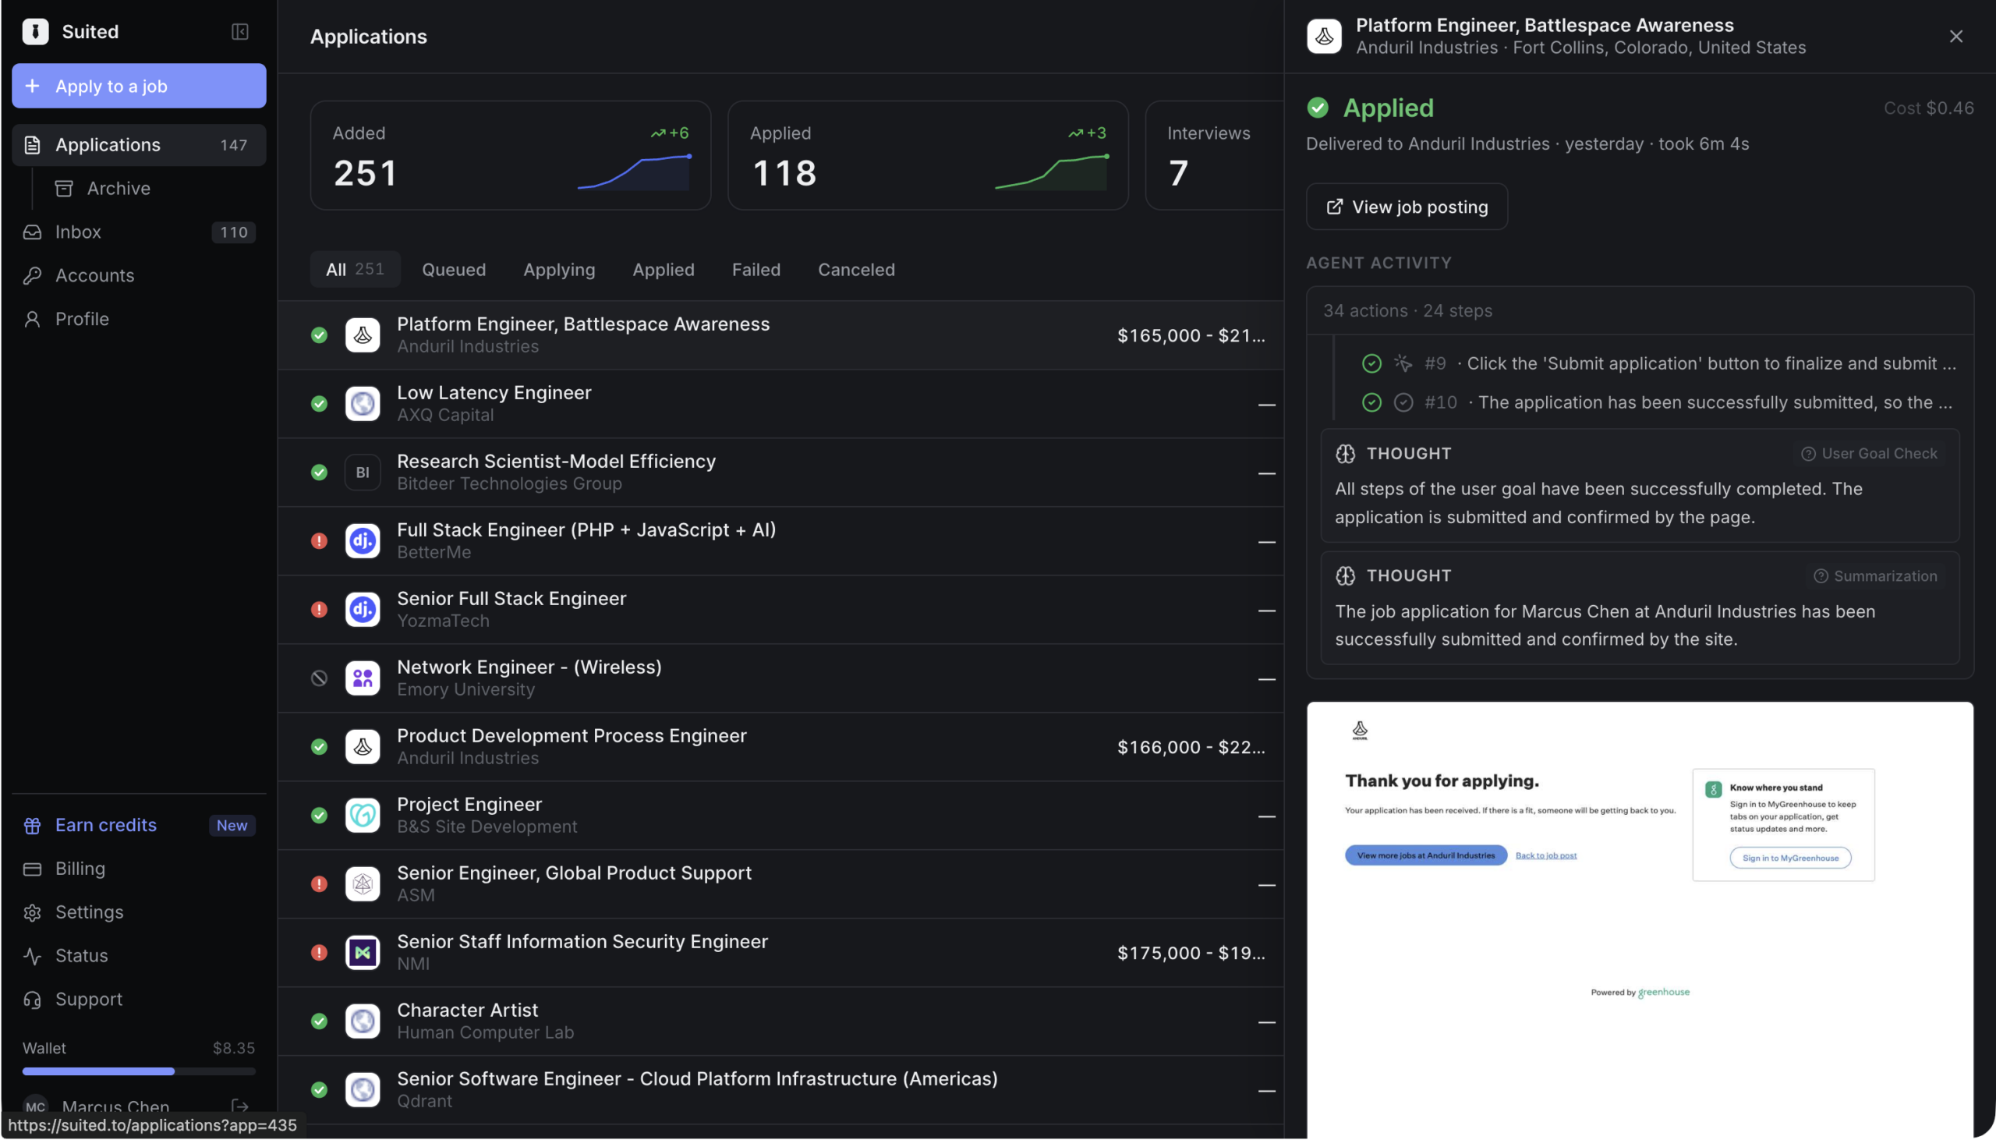Viewport: 1996px width, 1140px height.
Task: Click the BI logo for Bitdeer Technologies
Action: pyautogui.click(x=363, y=473)
